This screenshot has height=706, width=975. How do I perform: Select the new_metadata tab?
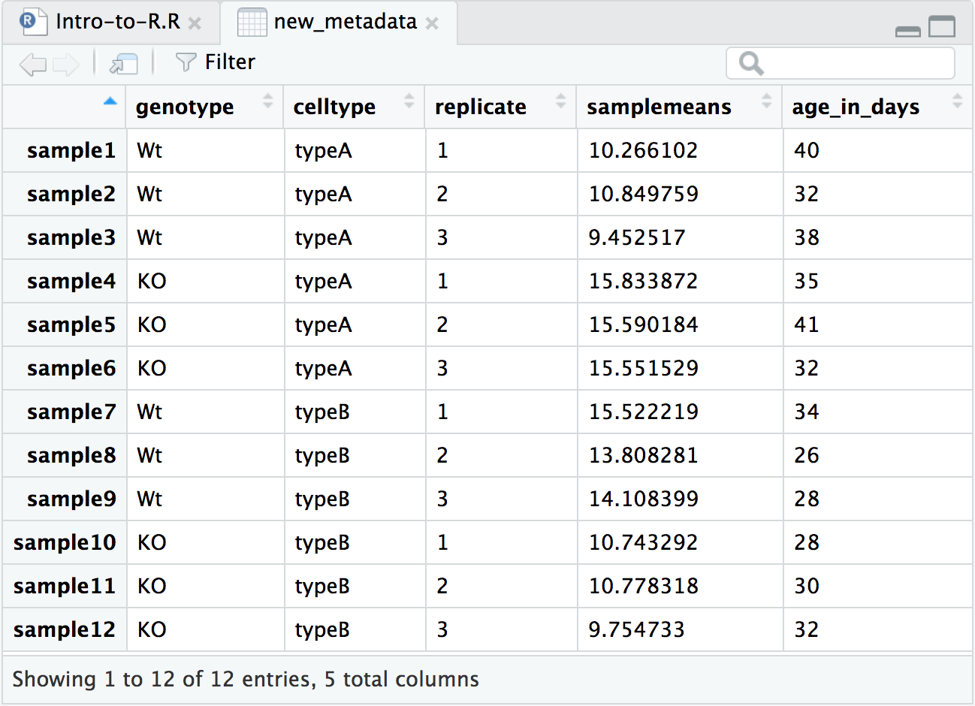coord(345,22)
